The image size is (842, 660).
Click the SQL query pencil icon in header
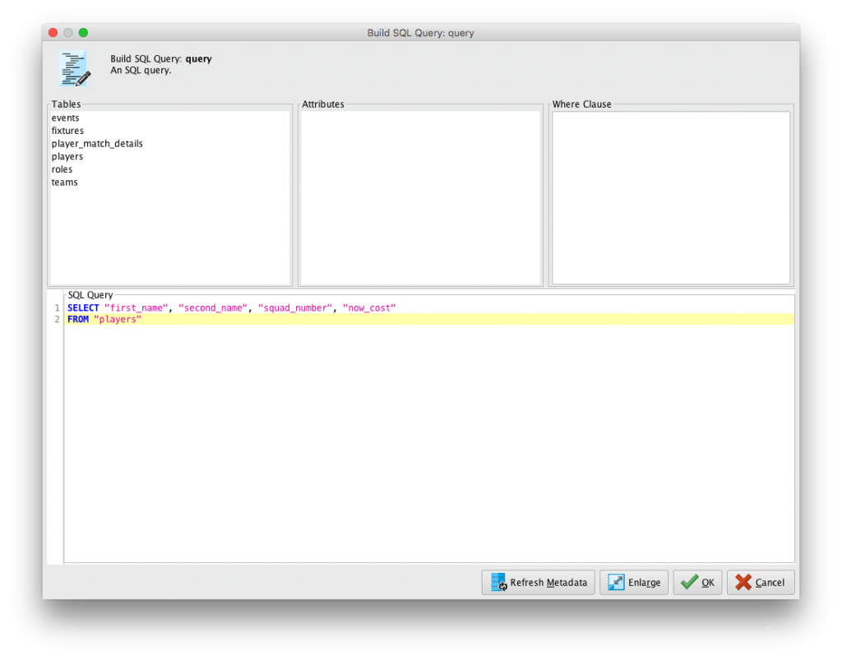coord(74,68)
